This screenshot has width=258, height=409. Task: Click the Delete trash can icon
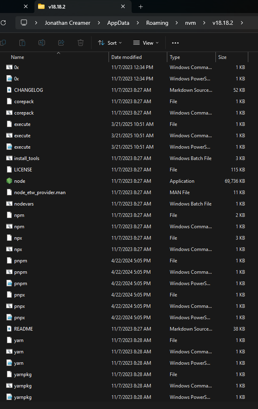(x=81, y=43)
